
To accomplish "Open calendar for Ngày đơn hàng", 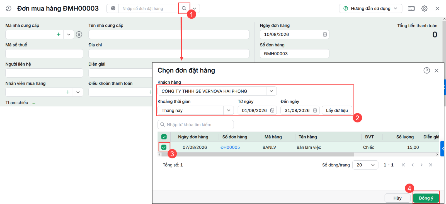I will tap(325, 34).
